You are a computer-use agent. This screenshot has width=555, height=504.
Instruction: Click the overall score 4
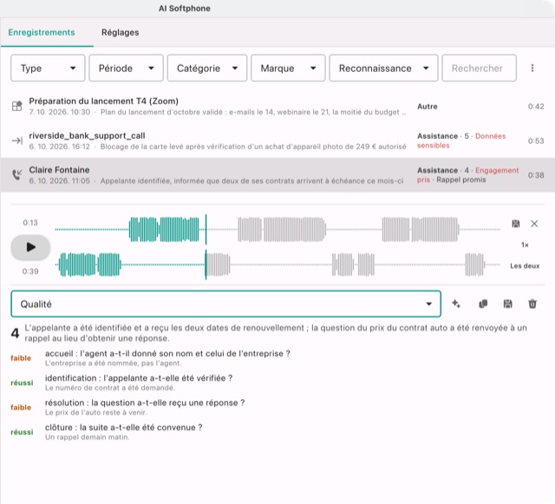[x=15, y=333]
